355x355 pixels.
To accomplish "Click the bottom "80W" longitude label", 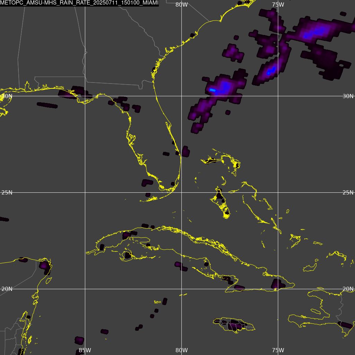I will [x=182, y=350].
